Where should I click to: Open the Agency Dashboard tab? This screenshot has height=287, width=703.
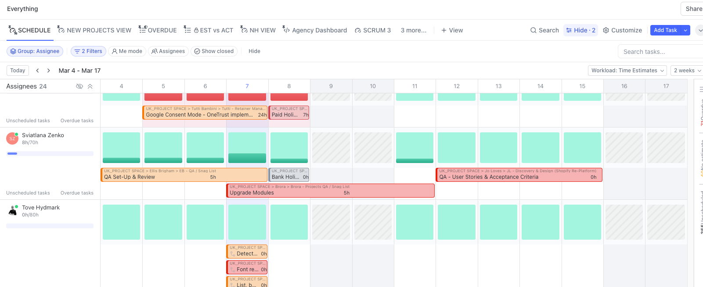coord(314,30)
